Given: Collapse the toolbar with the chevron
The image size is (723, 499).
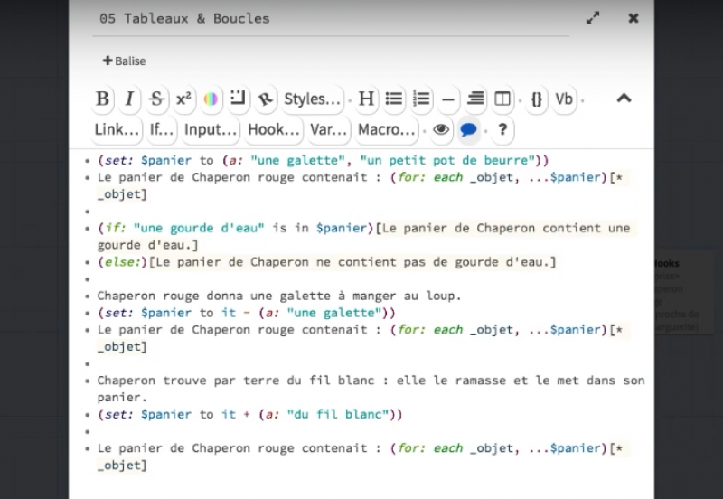Looking at the screenshot, I should tap(624, 99).
